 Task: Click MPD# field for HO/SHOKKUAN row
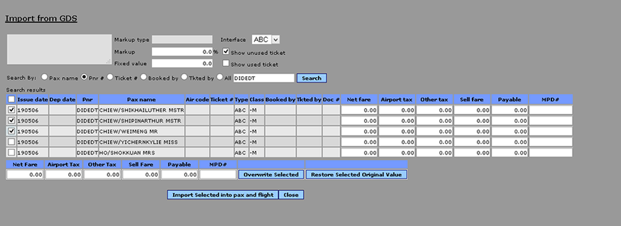[x=551, y=153]
